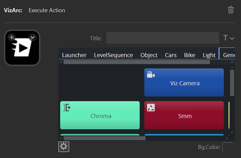
Task: Switch to the Bike tab
Action: click(x=190, y=55)
